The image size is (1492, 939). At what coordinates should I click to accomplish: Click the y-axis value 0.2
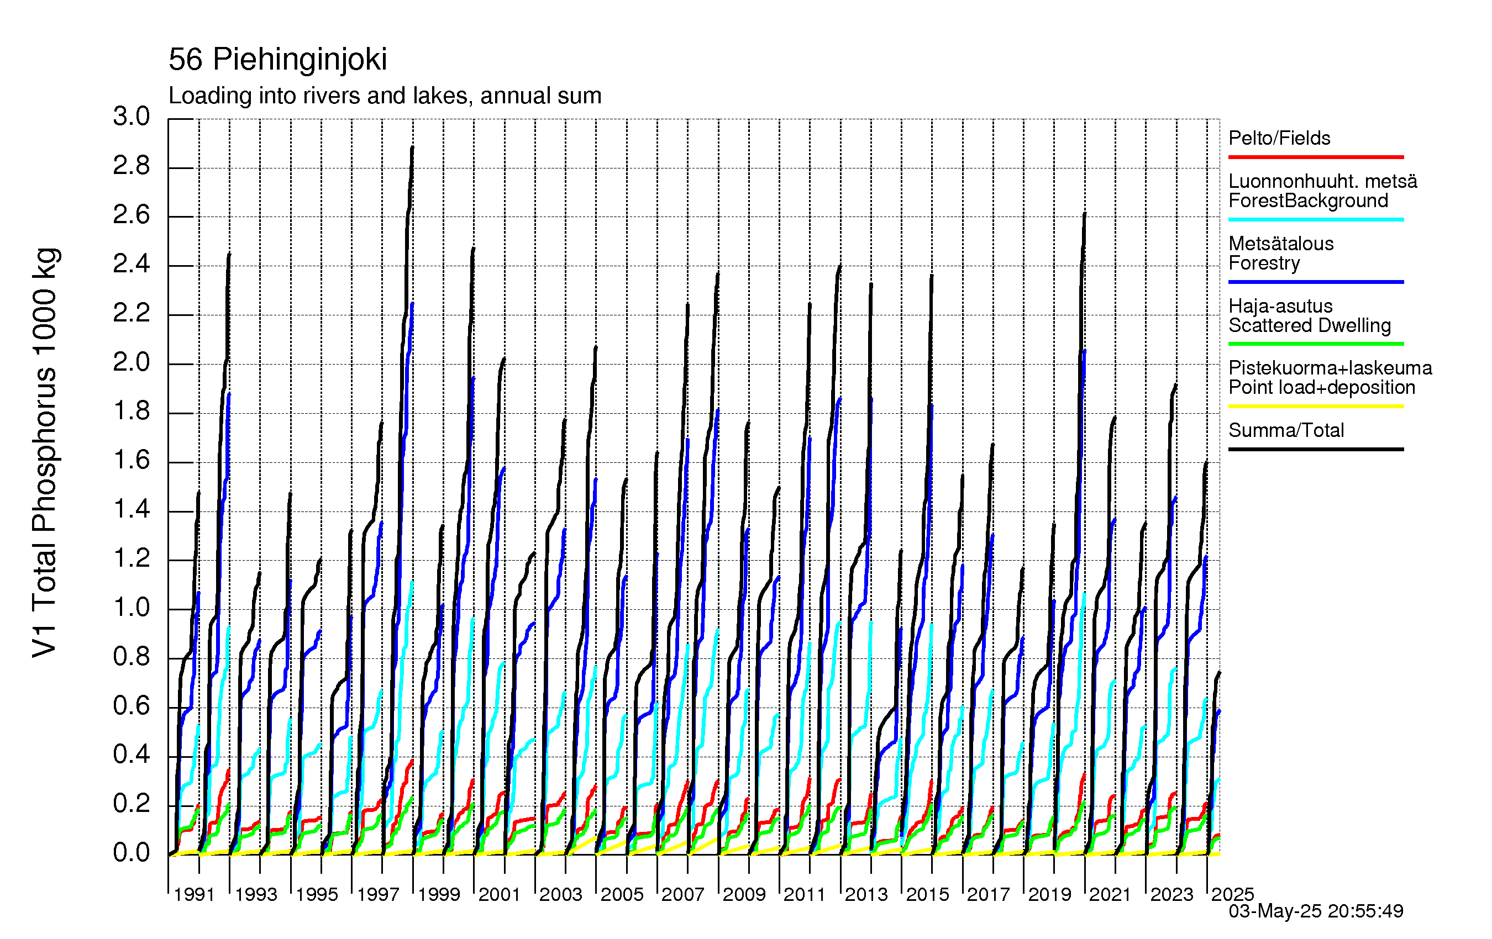132,804
